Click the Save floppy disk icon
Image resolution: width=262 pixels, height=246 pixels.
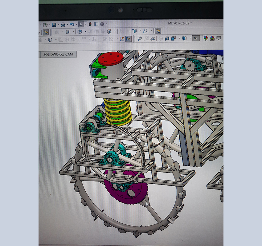coord(54,25)
